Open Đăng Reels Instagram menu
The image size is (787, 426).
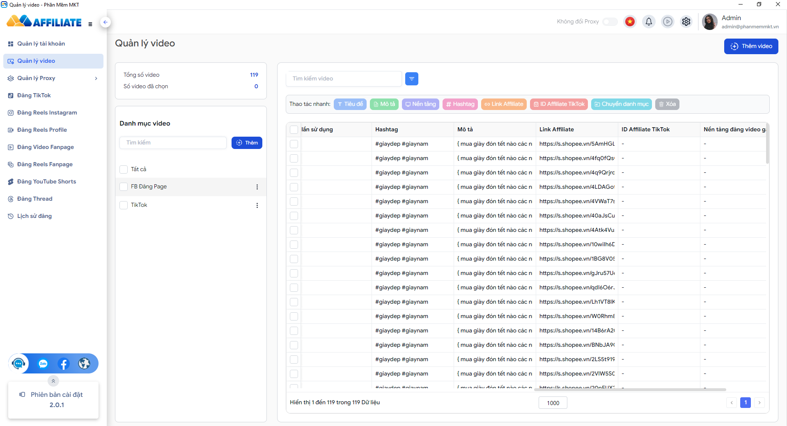[x=53, y=112]
